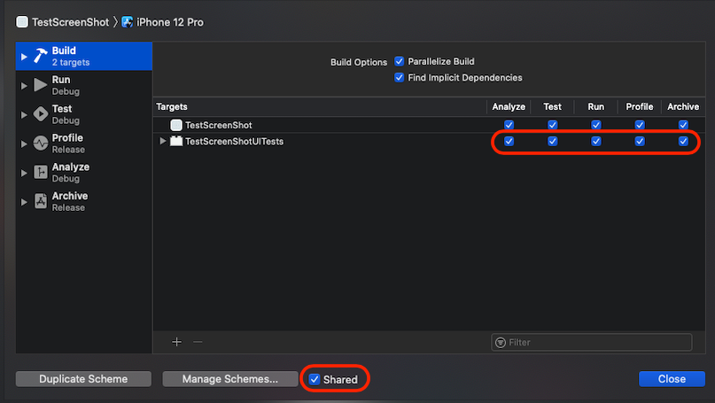Click TestScreenShot scheme name in breadcrumb

click(x=70, y=22)
